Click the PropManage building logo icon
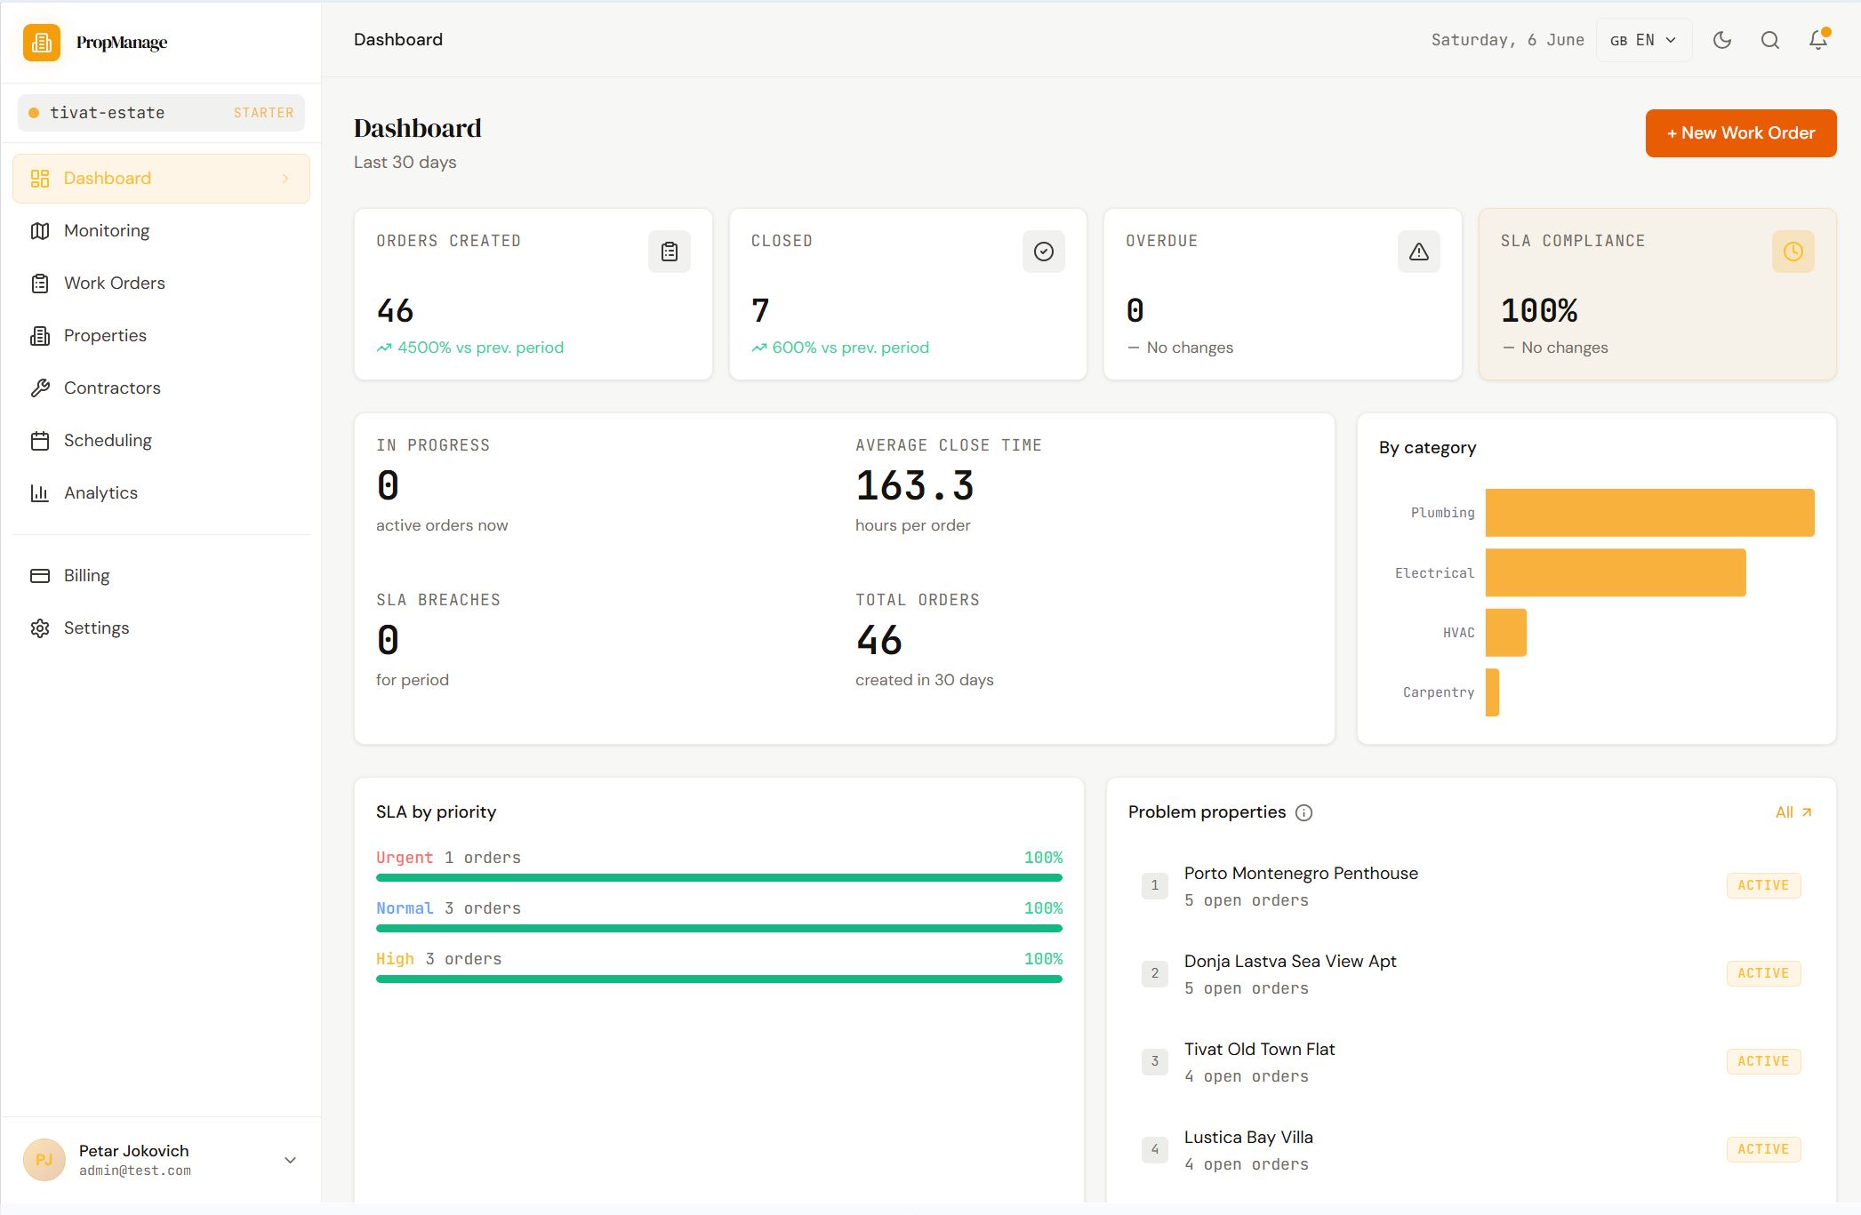 tap(42, 42)
